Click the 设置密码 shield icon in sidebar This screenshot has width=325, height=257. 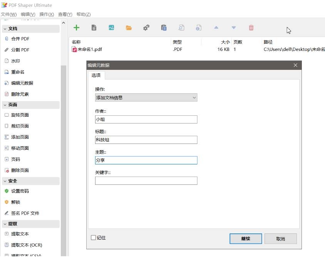7,191
